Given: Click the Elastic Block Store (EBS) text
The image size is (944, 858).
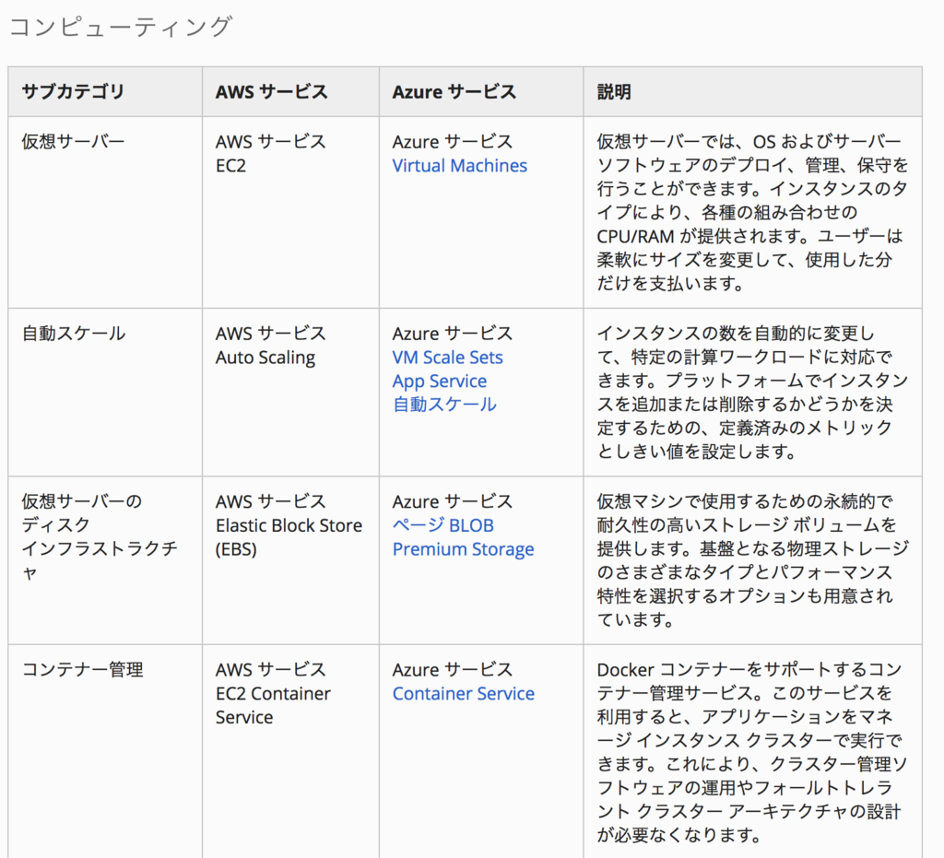Looking at the screenshot, I should point(289,537).
